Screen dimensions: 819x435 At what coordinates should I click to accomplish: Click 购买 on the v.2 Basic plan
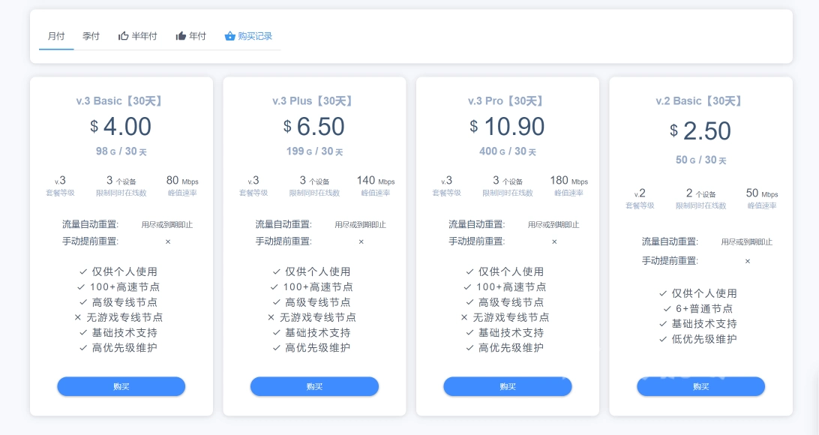tap(700, 386)
